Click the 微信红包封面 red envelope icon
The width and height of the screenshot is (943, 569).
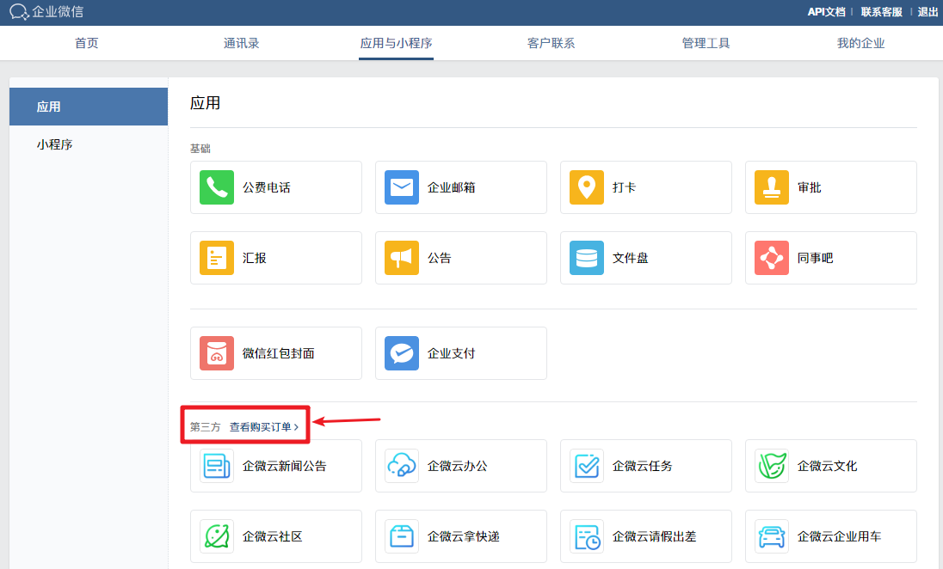click(x=217, y=353)
